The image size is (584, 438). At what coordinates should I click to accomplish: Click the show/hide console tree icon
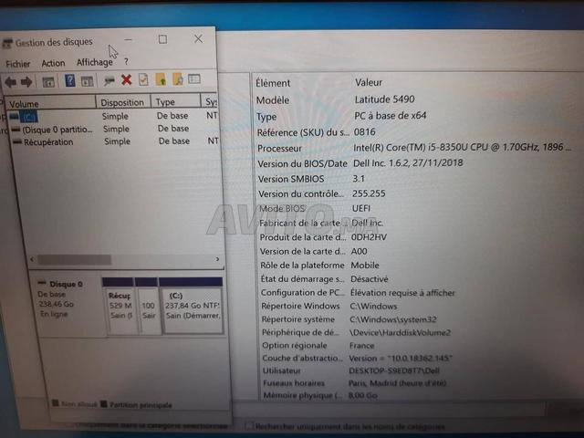click(48, 82)
